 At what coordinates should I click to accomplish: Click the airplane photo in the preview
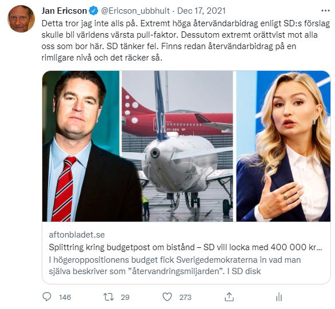(178, 146)
